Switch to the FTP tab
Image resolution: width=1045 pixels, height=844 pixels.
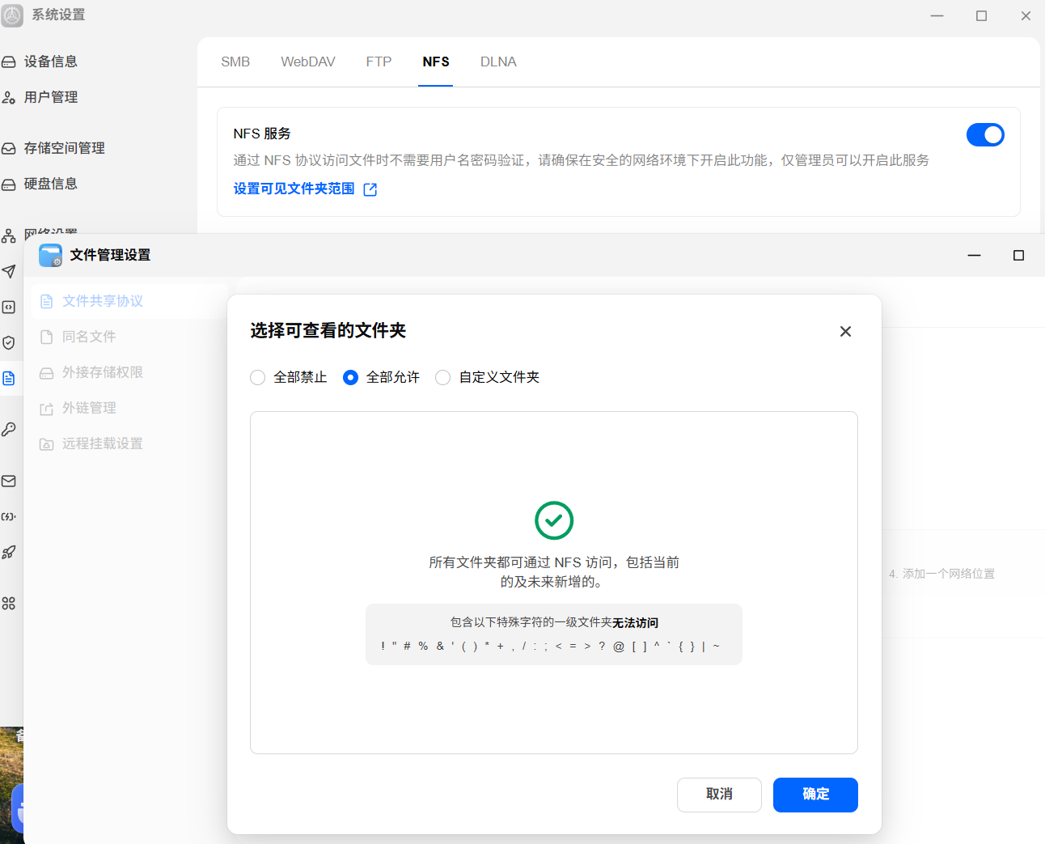coord(379,61)
